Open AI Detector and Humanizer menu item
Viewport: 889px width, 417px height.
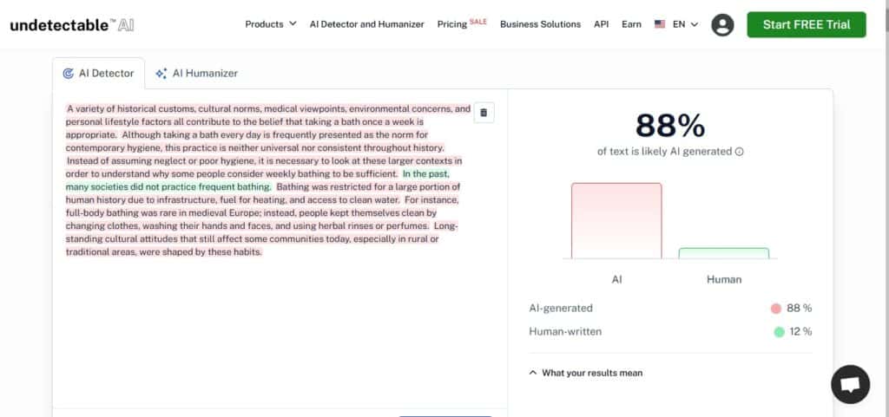[366, 24]
